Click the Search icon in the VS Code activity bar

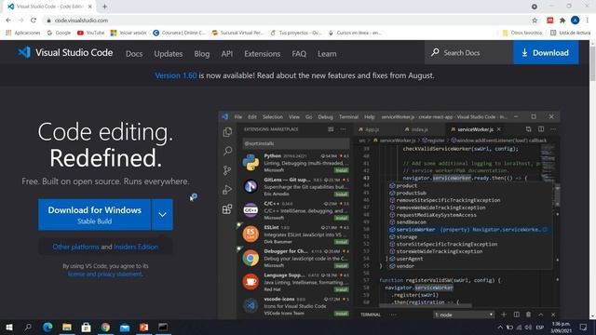[227, 151]
